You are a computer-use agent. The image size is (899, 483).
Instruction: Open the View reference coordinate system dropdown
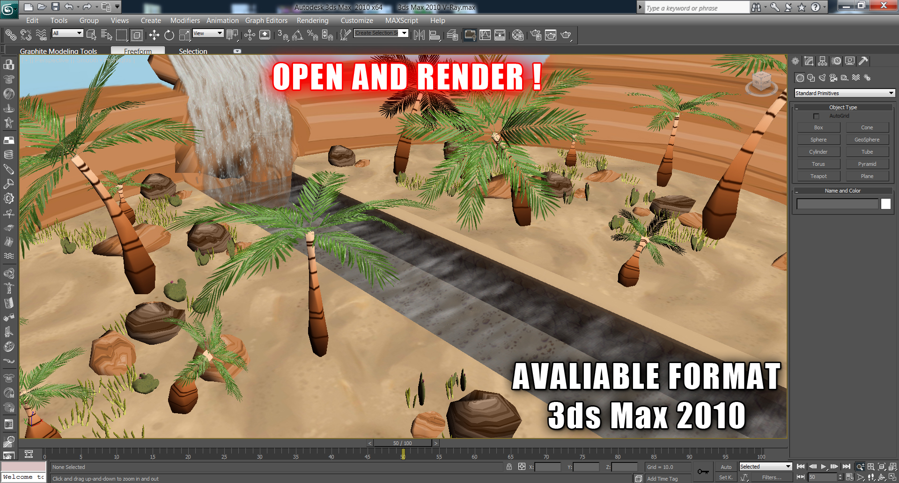point(208,33)
